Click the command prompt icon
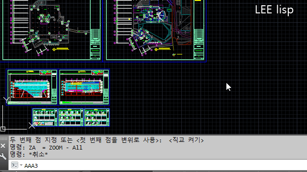Image resolution: width=307 pixels, height=172 pixels. coord(15,165)
